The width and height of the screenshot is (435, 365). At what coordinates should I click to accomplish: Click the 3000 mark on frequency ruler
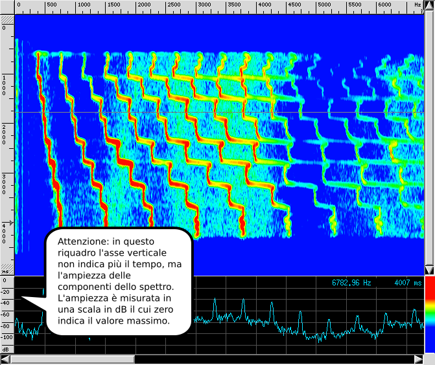204,5
